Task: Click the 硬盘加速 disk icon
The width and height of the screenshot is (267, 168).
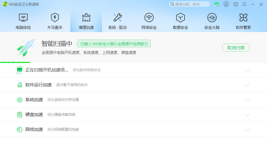Action: (x=20, y=115)
